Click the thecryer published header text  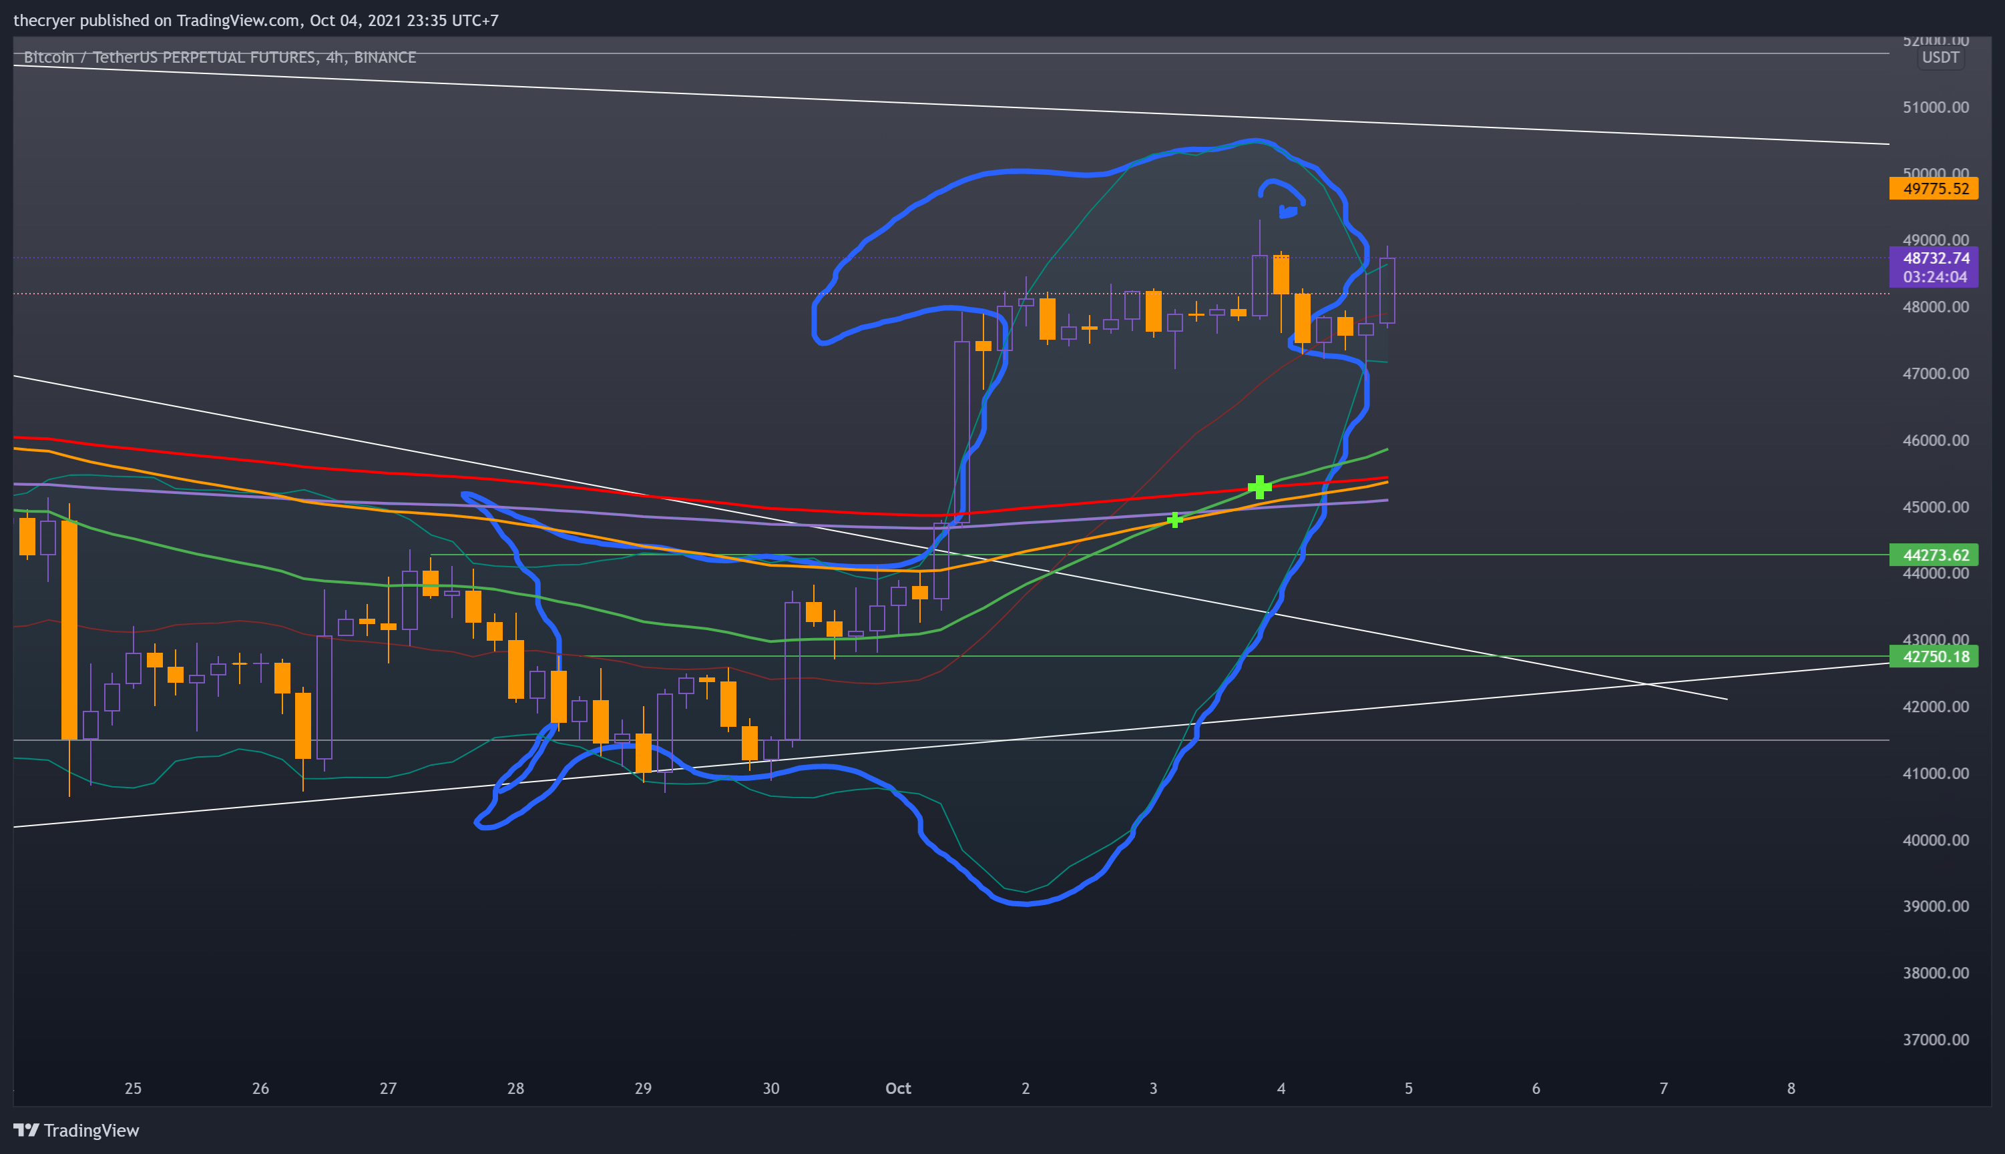256,21
